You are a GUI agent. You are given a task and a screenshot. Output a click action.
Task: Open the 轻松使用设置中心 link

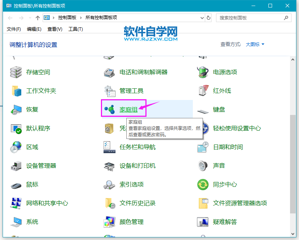pos(237,128)
